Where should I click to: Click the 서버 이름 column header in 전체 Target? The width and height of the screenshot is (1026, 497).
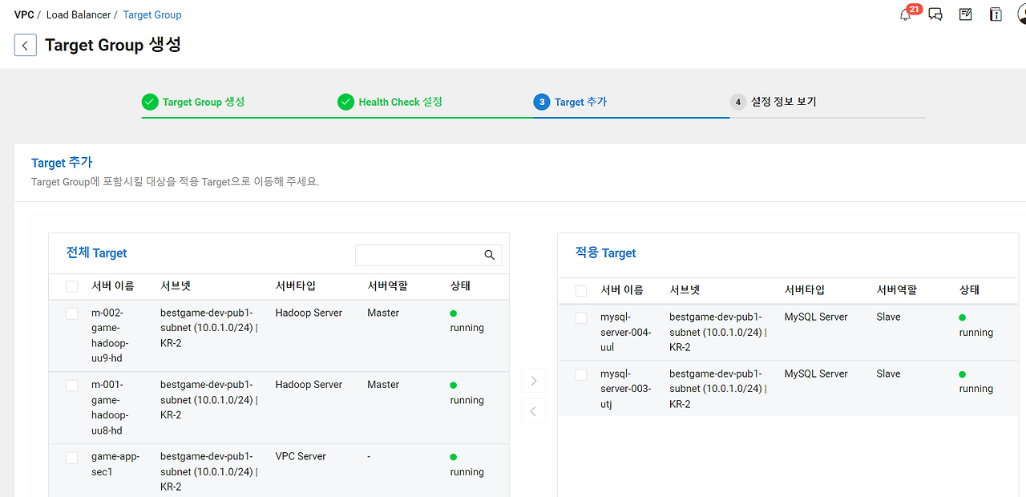[113, 286]
